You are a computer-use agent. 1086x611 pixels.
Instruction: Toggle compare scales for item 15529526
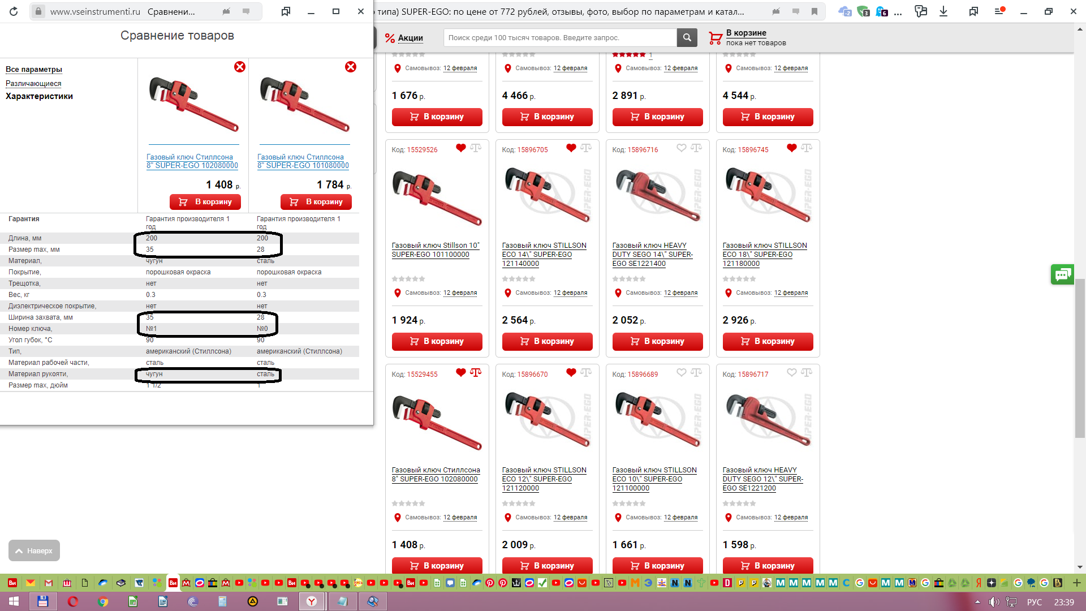pos(476,148)
